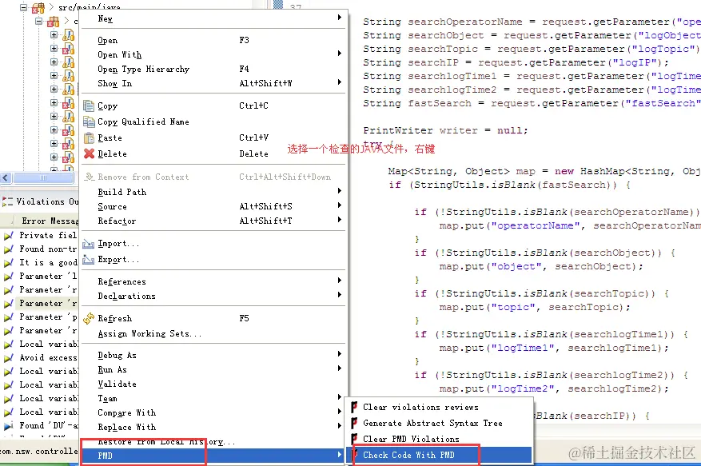Click left arrow of explorer horizontal scrollbar

click(x=6, y=178)
